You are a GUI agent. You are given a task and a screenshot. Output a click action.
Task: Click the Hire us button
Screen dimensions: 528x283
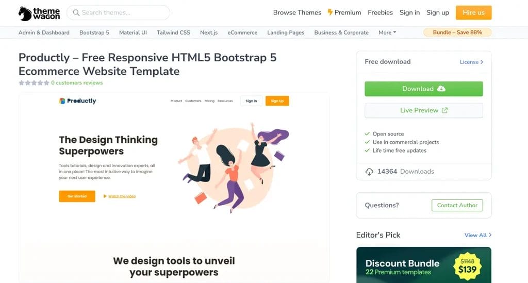473,12
